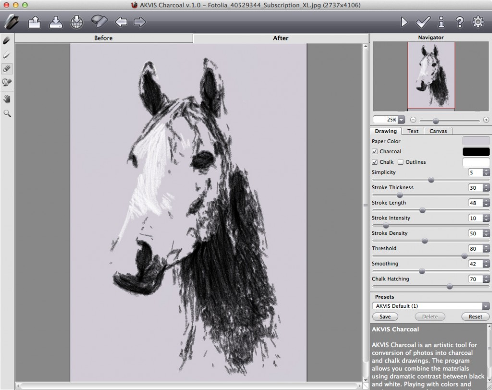The width and height of the screenshot is (492, 390).
Task: Uncheck the Charcoal option
Action: pyautogui.click(x=374, y=151)
